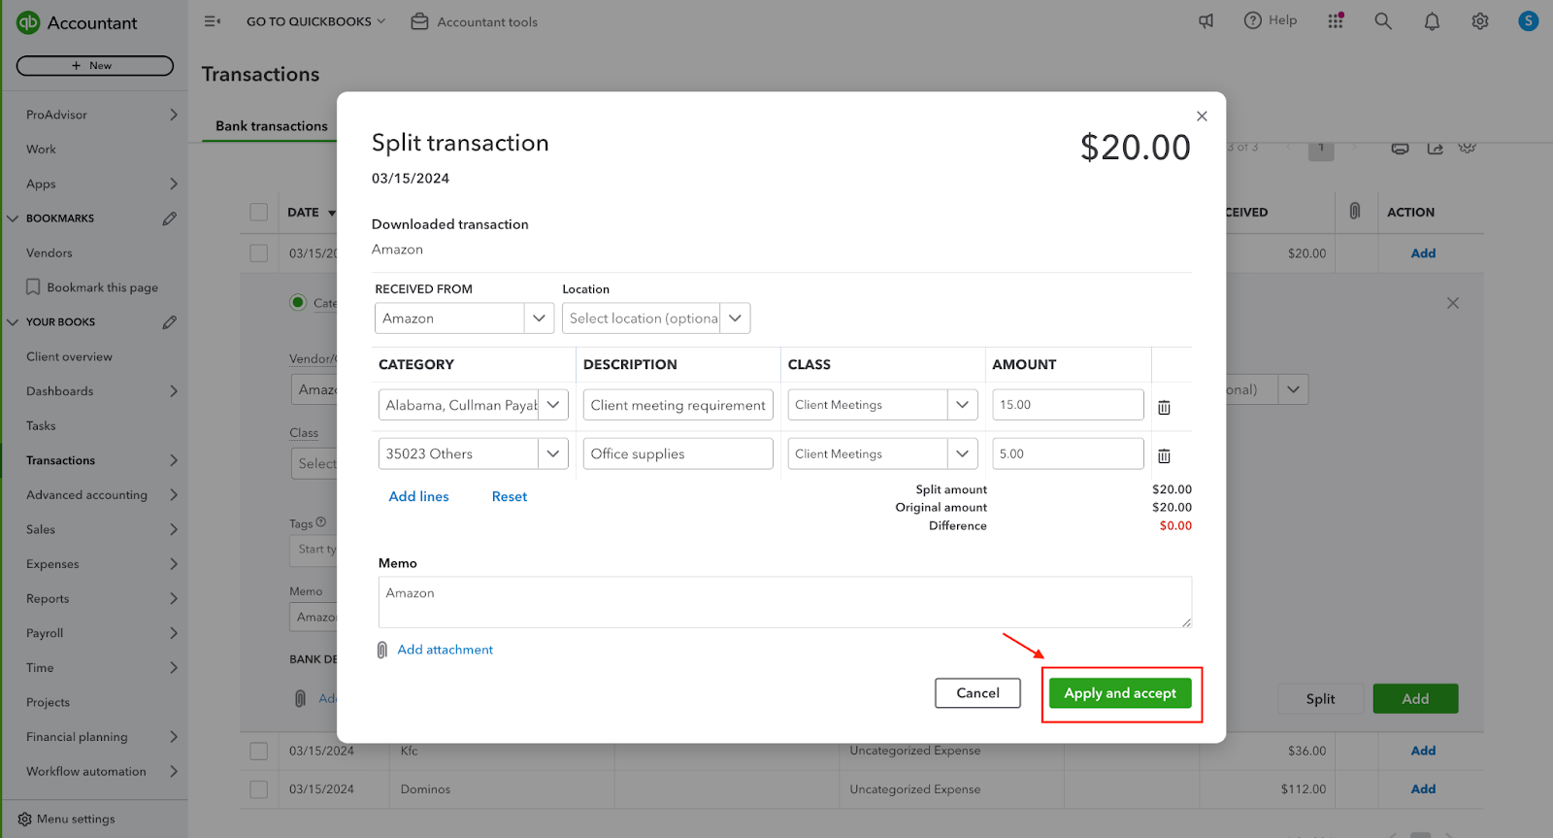Viewport: 1553px width, 838px height.
Task: Click the 15.00 amount field
Action: (1068, 405)
